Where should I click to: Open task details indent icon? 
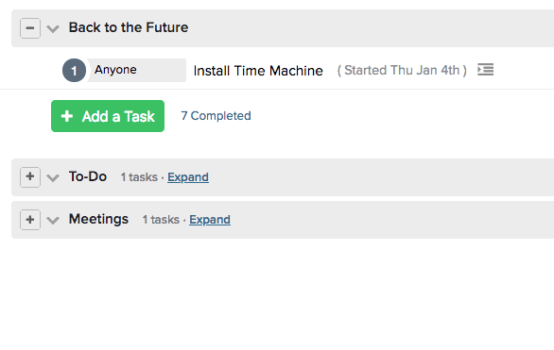click(x=485, y=70)
